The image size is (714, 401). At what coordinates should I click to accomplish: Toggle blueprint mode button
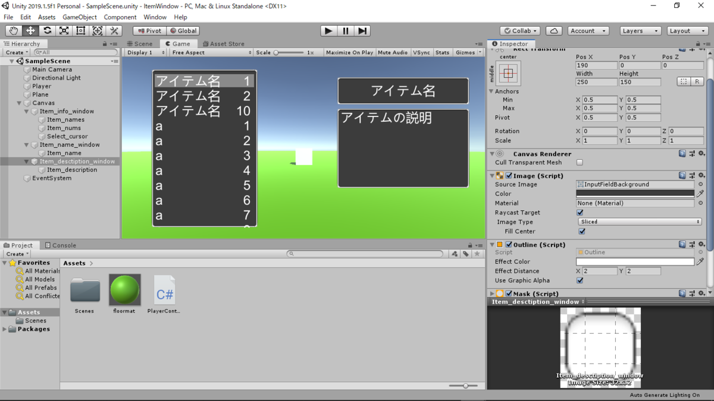tap(684, 82)
